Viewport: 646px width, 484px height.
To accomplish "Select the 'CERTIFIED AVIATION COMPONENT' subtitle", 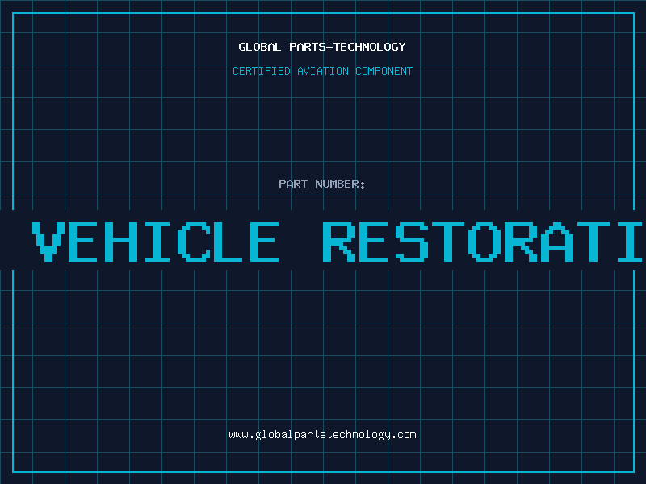I will click(x=322, y=71).
